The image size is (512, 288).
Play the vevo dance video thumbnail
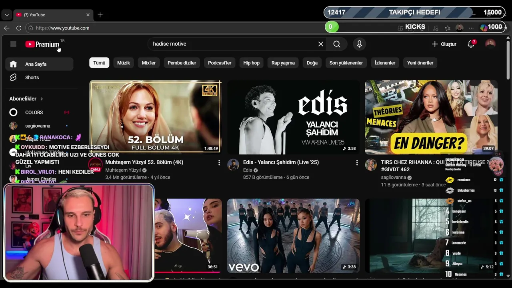pos(293,236)
